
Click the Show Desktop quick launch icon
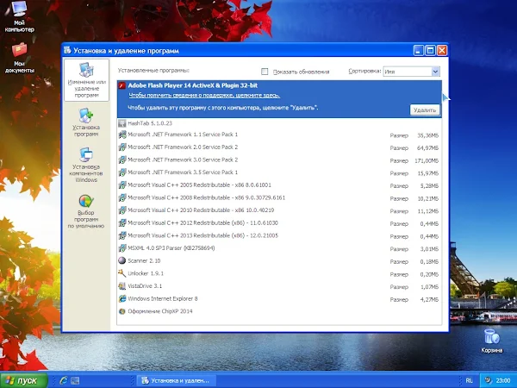[75, 381]
